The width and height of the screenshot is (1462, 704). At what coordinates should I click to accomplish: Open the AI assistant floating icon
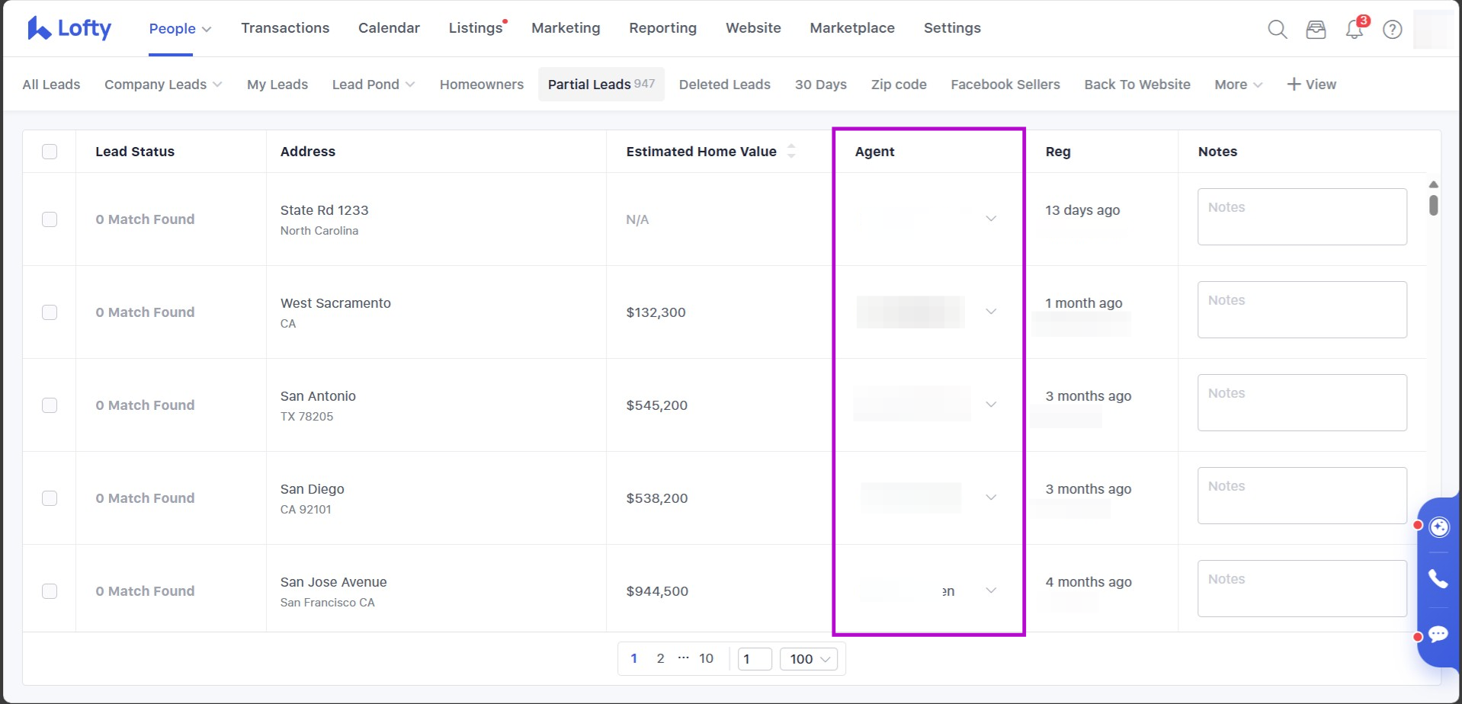point(1438,527)
